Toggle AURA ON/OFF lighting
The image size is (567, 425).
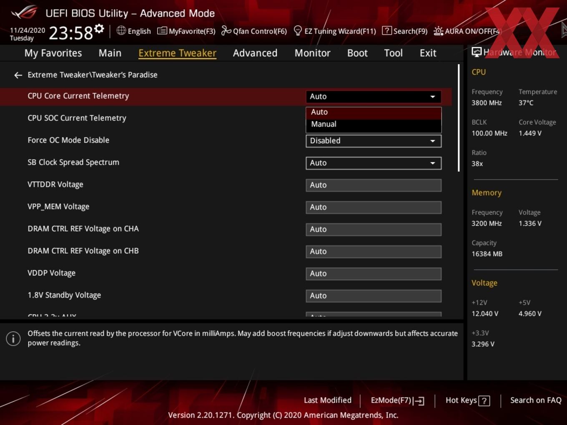467,31
